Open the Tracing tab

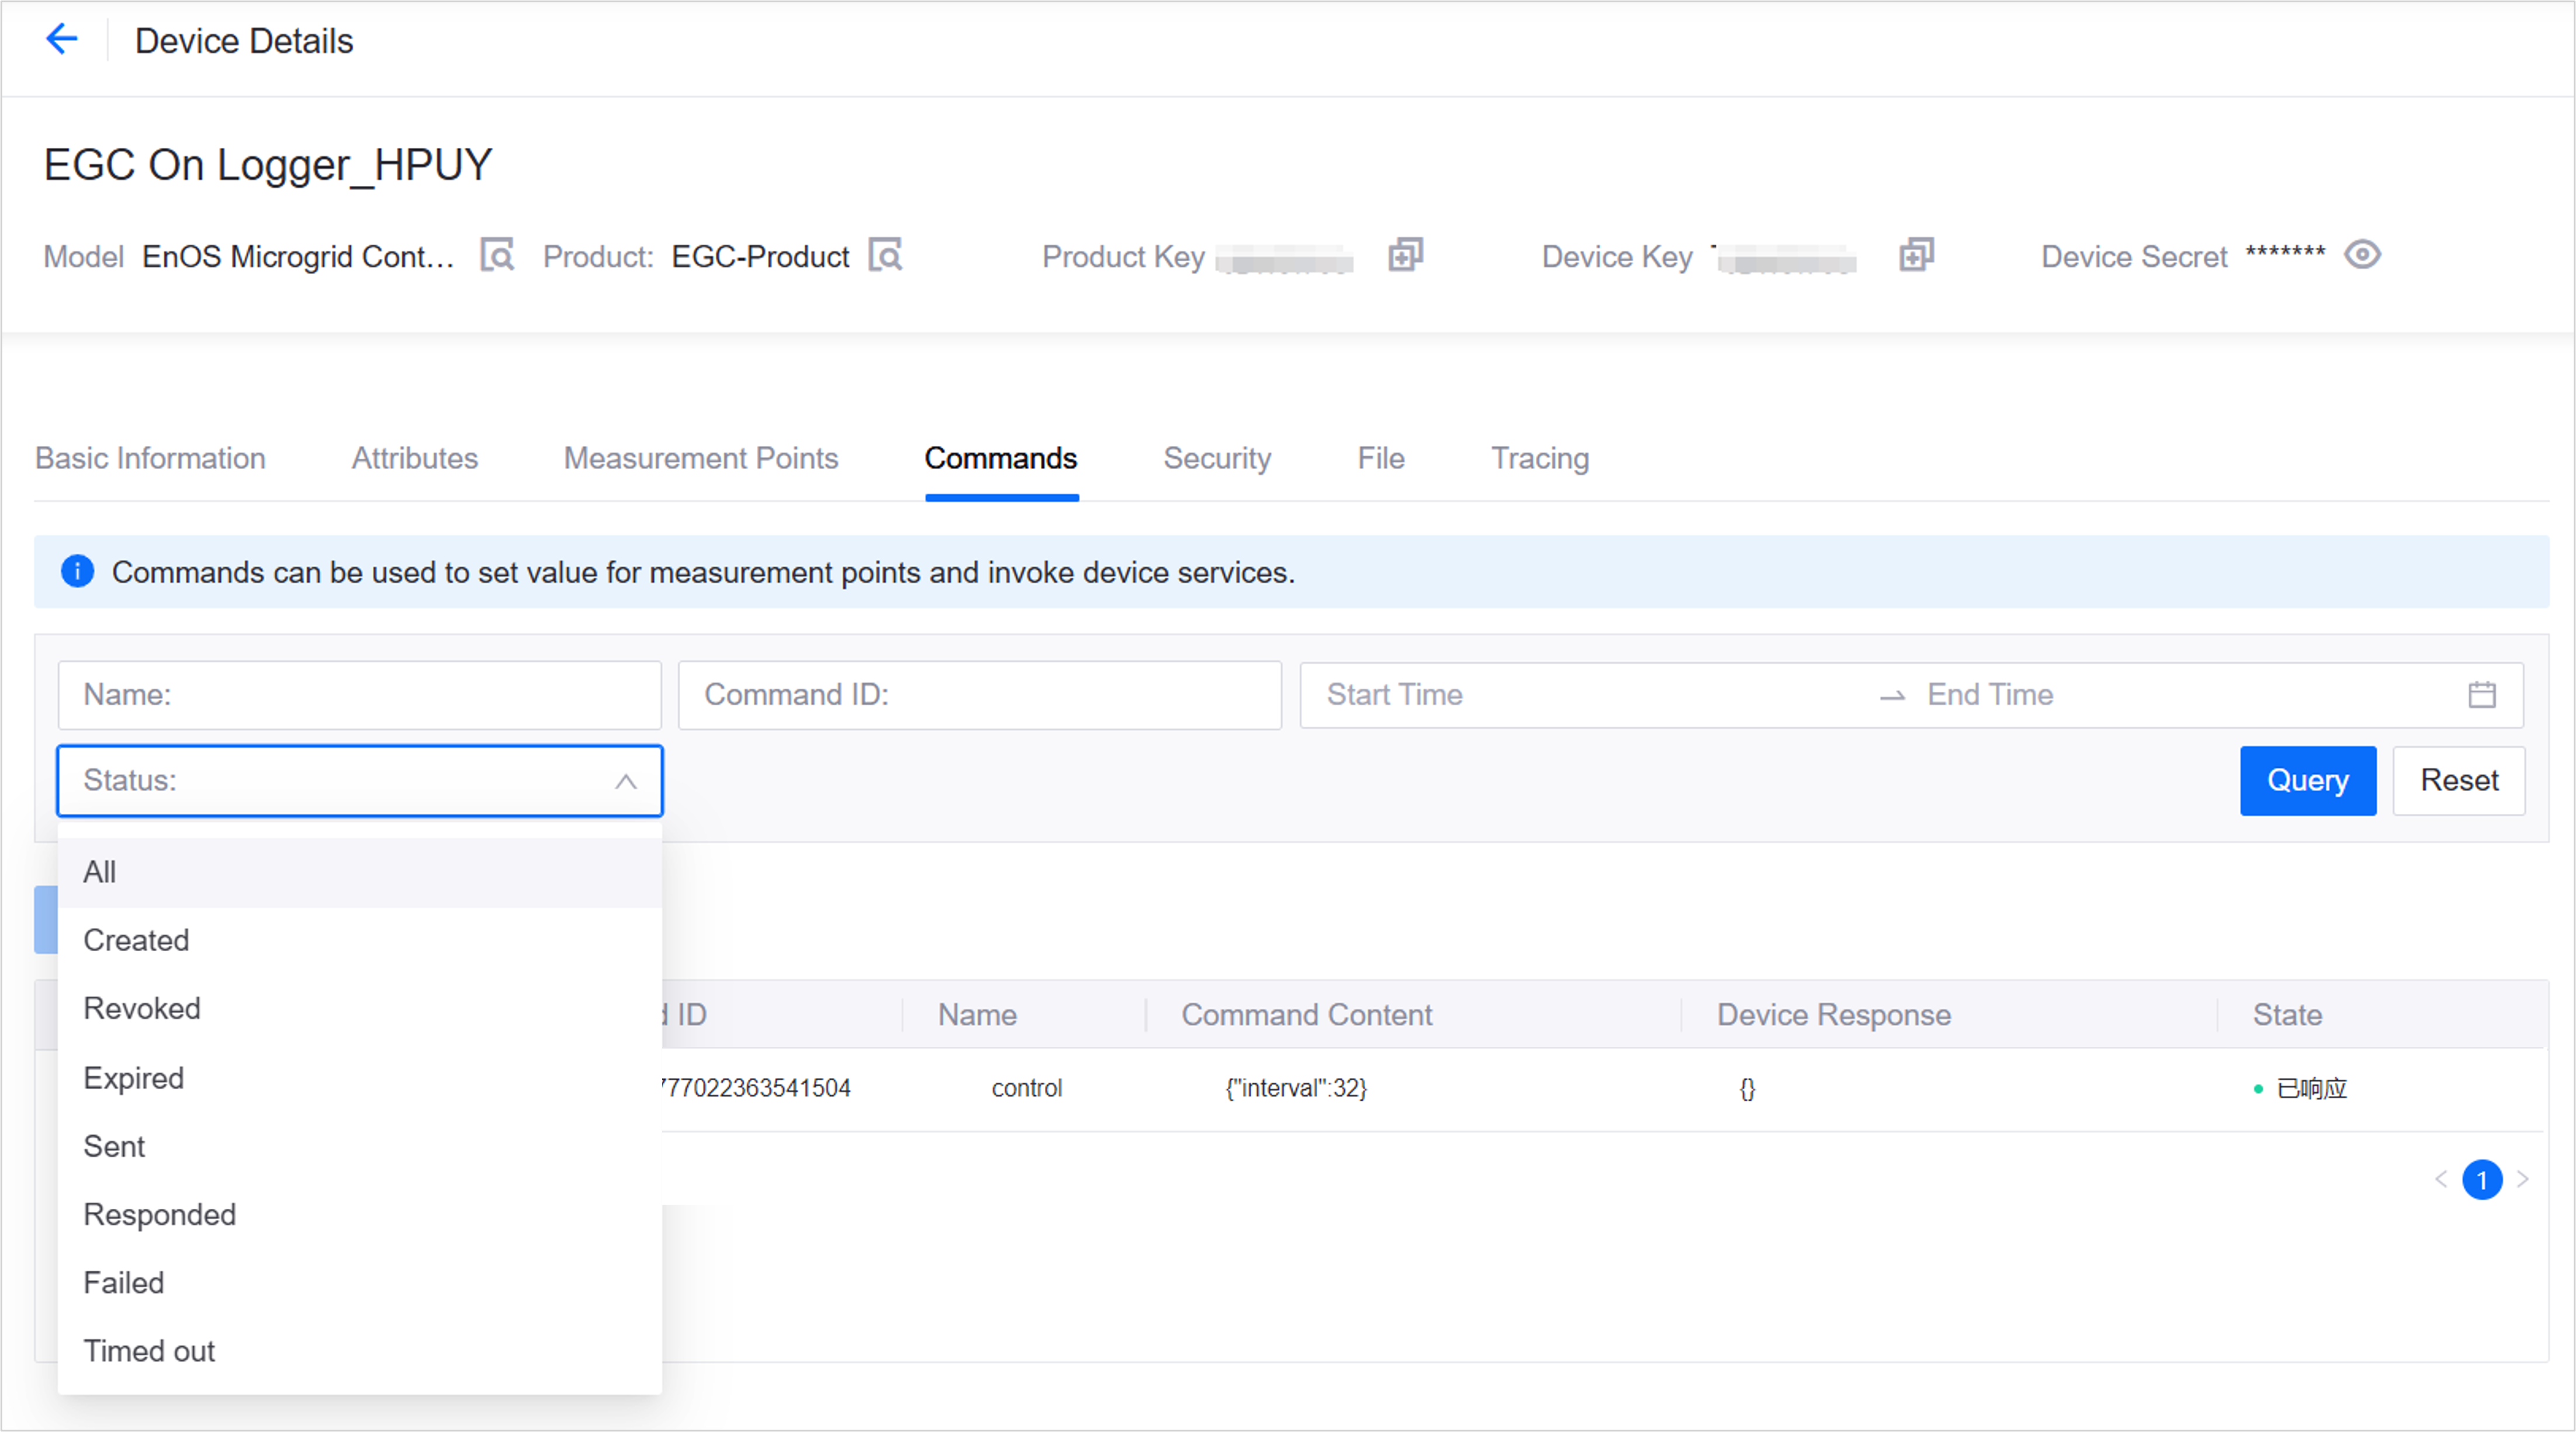pyautogui.click(x=1540, y=458)
